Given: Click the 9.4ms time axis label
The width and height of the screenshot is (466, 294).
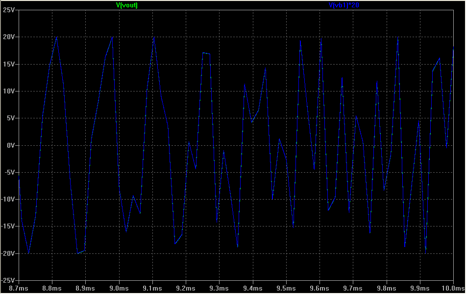Looking at the screenshot, I should tap(253, 288).
